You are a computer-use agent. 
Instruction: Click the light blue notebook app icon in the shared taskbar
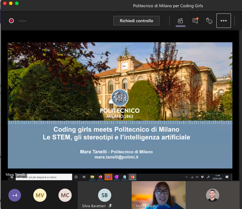[124, 177]
